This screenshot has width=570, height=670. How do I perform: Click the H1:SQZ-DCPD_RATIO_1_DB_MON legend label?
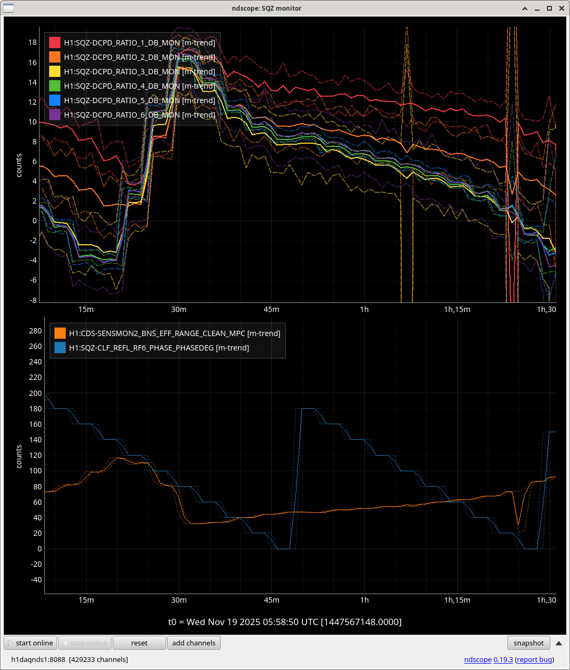(139, 43)
